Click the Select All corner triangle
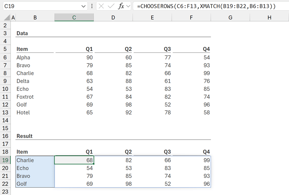This screenshot has width=289, height=195. [x=7, y=18]
